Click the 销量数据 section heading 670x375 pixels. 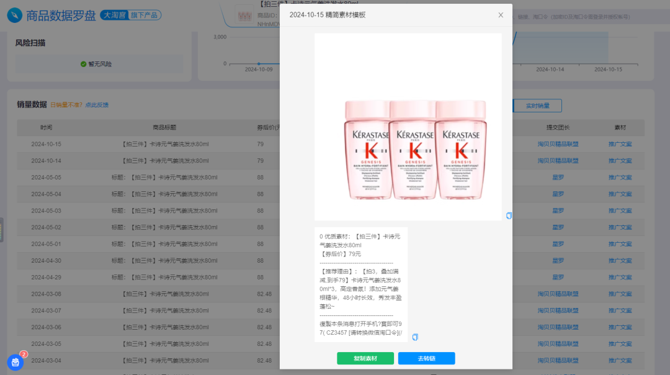32,104
